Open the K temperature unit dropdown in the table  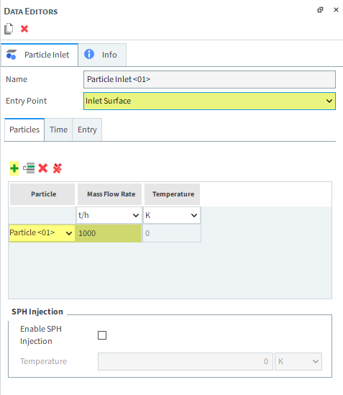(172, 215)
